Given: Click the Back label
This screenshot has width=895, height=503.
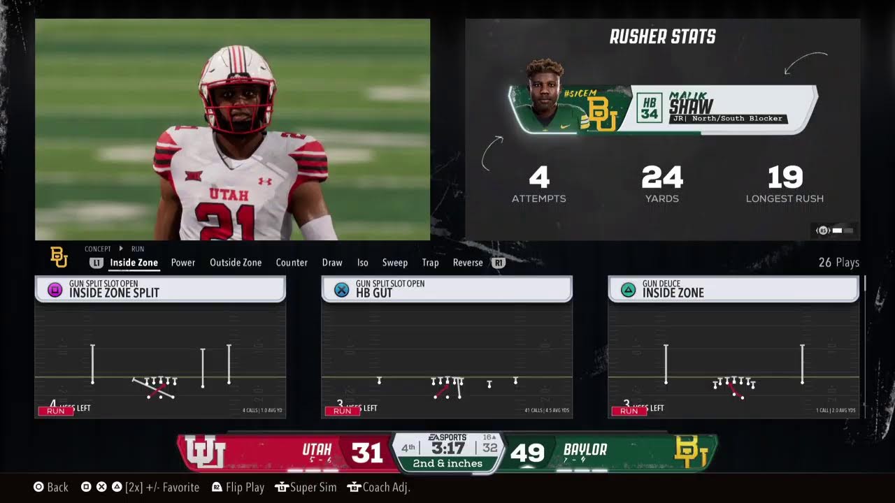Looking at the screenshot, I should pyautogui.click(x=58, y=487).
